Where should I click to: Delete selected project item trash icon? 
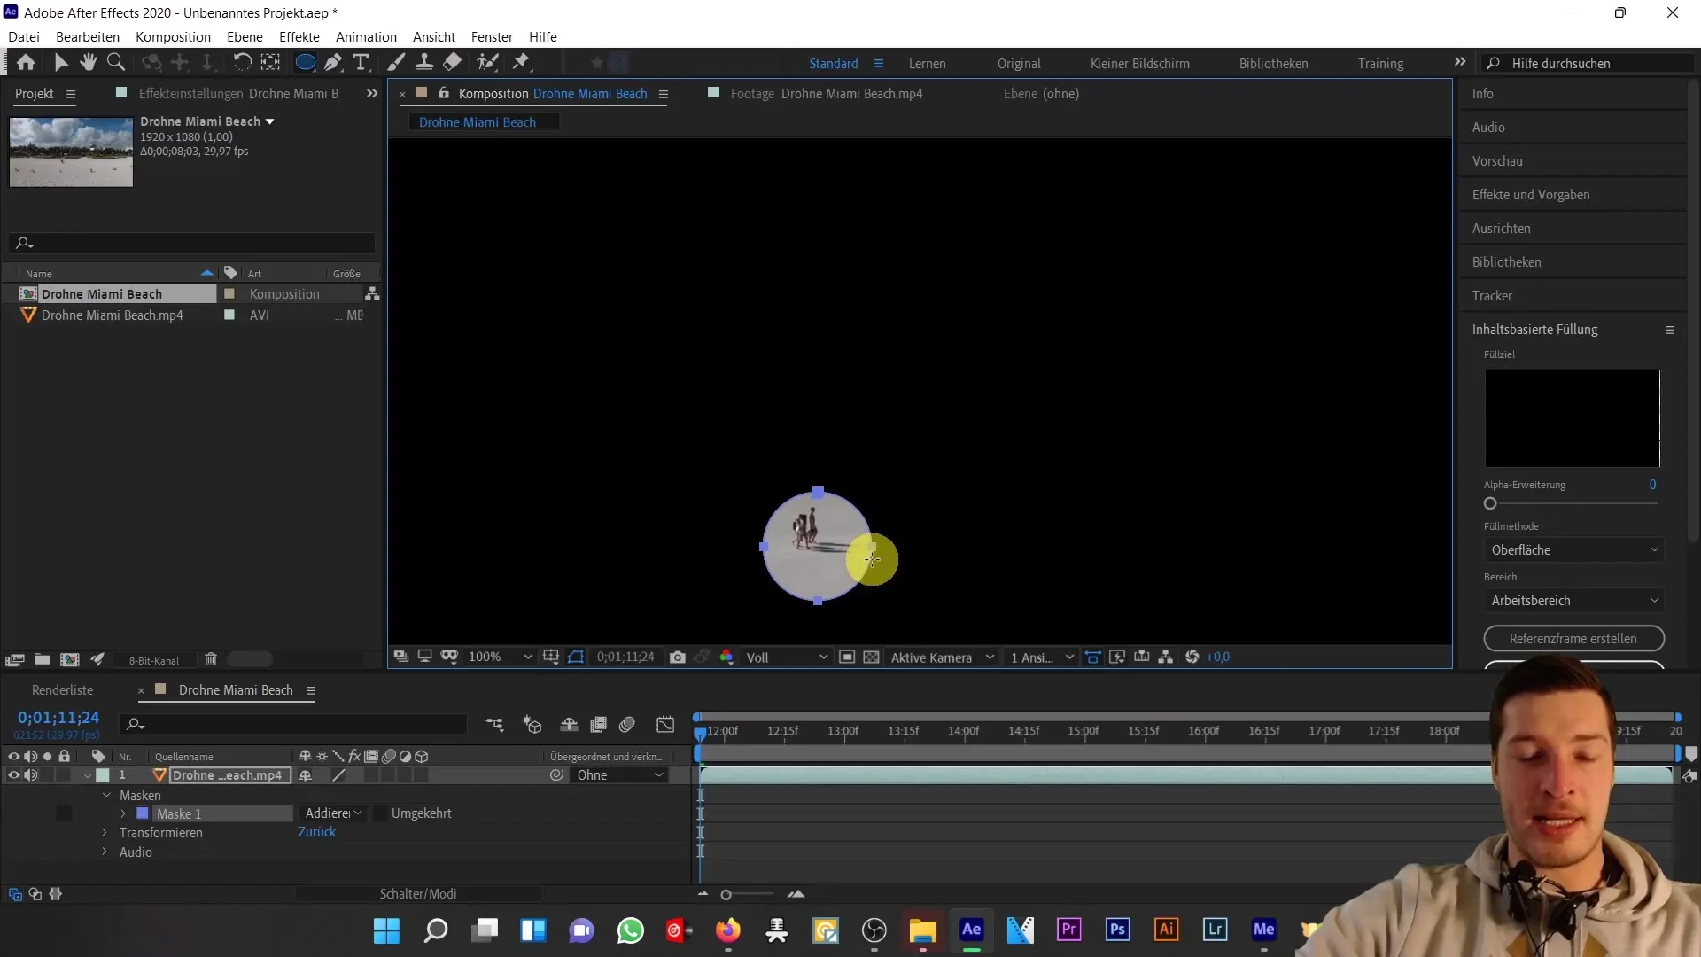tap(211, 659)
